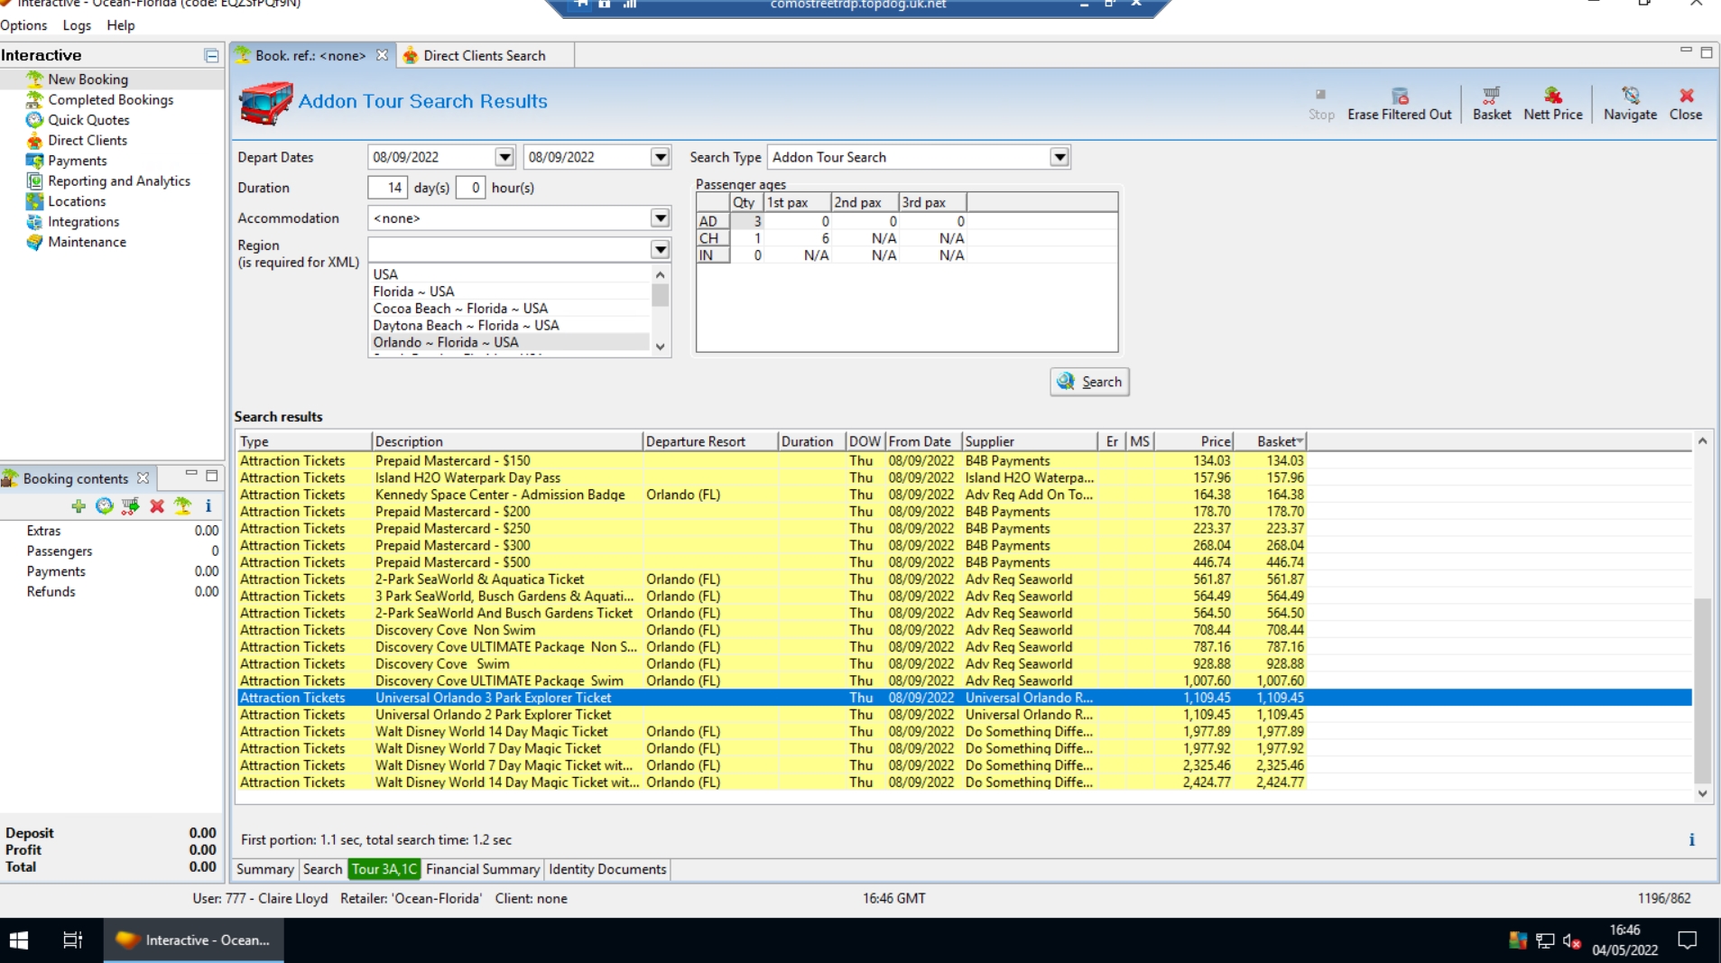
Task: Minimize the Addon Tour editor area
Action: coord(1686,51)
